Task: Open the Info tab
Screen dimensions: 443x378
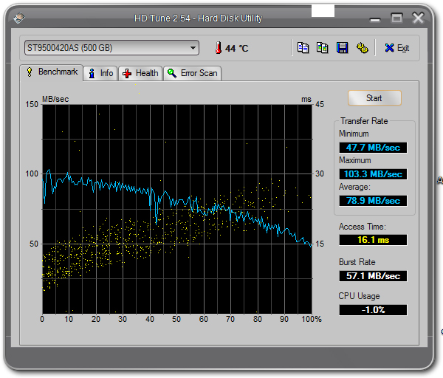Action: (x=100, y=73)
